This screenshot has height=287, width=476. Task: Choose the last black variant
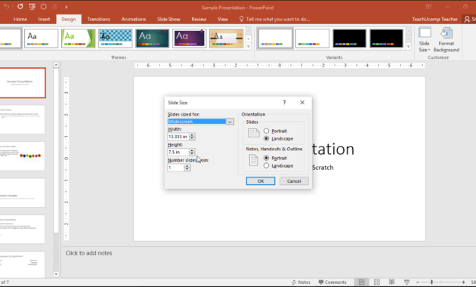coord(386,39)
